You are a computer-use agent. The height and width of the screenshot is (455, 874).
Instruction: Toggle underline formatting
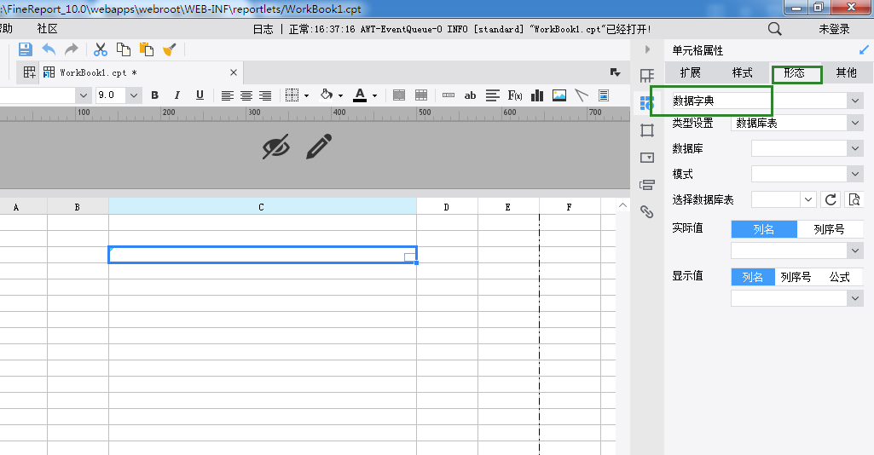pos(200,95)
